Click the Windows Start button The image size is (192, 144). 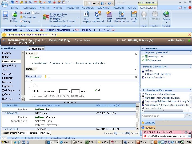6,142
